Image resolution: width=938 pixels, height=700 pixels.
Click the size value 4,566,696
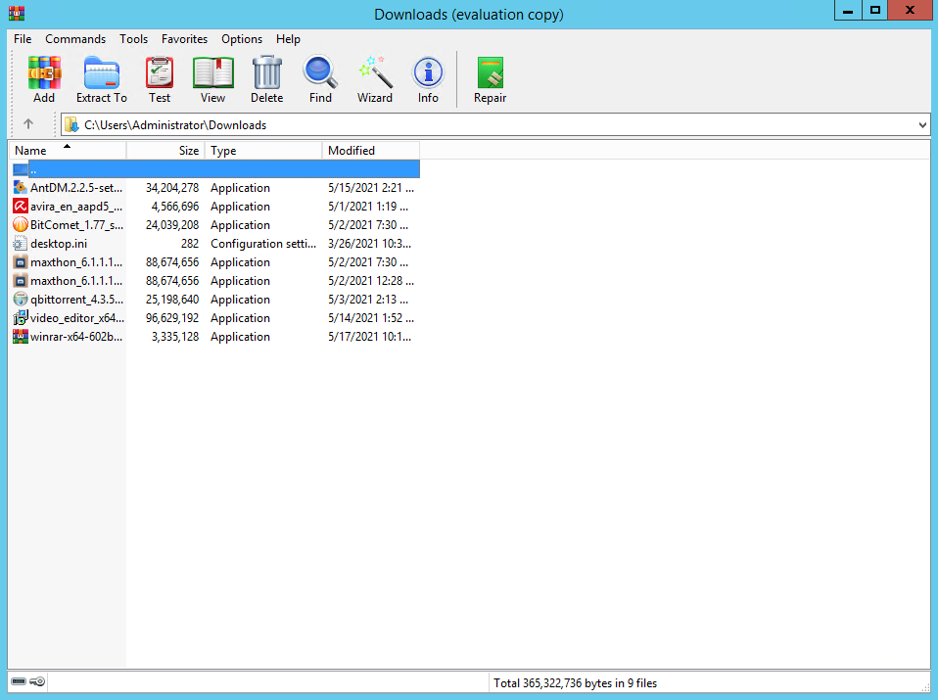click(x=175, y=207)
